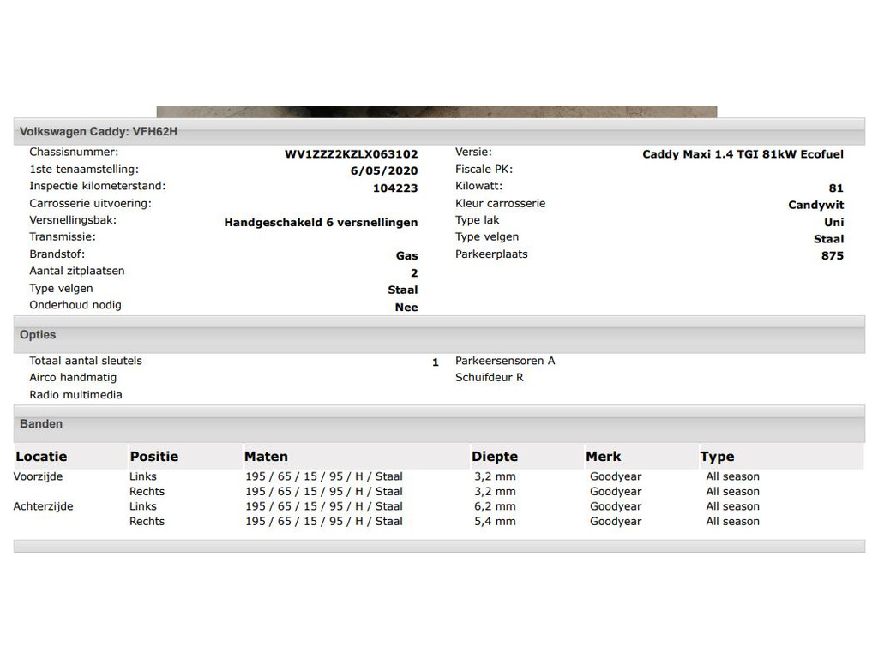Sort tyres by the Diepte column
This screenshot has height=658, width=878.
point(495,457)
